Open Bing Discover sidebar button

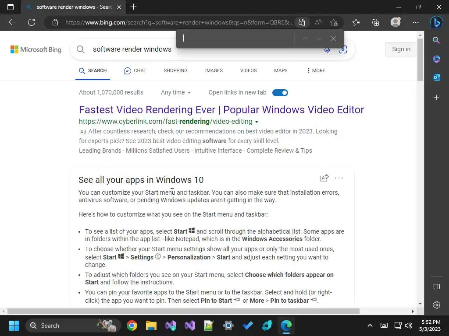coord(436,23)
